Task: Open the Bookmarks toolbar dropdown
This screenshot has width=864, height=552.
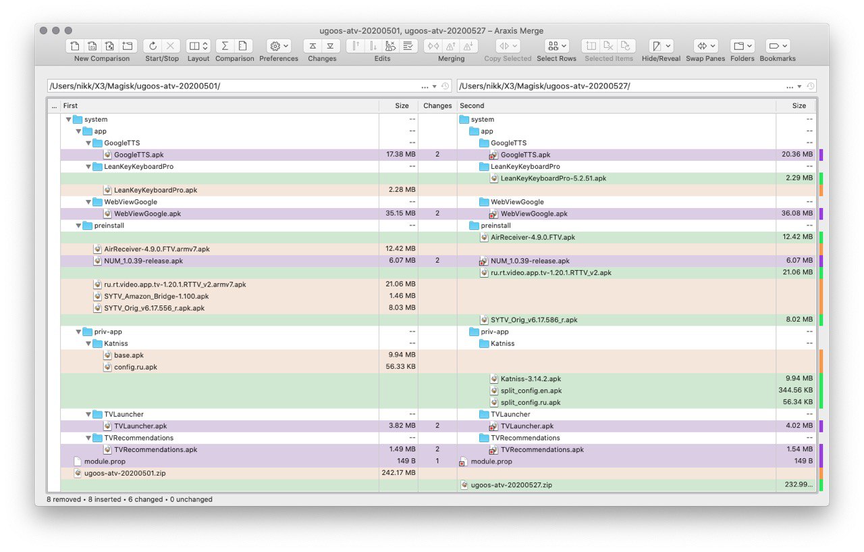Action: [x=778, y=46]
